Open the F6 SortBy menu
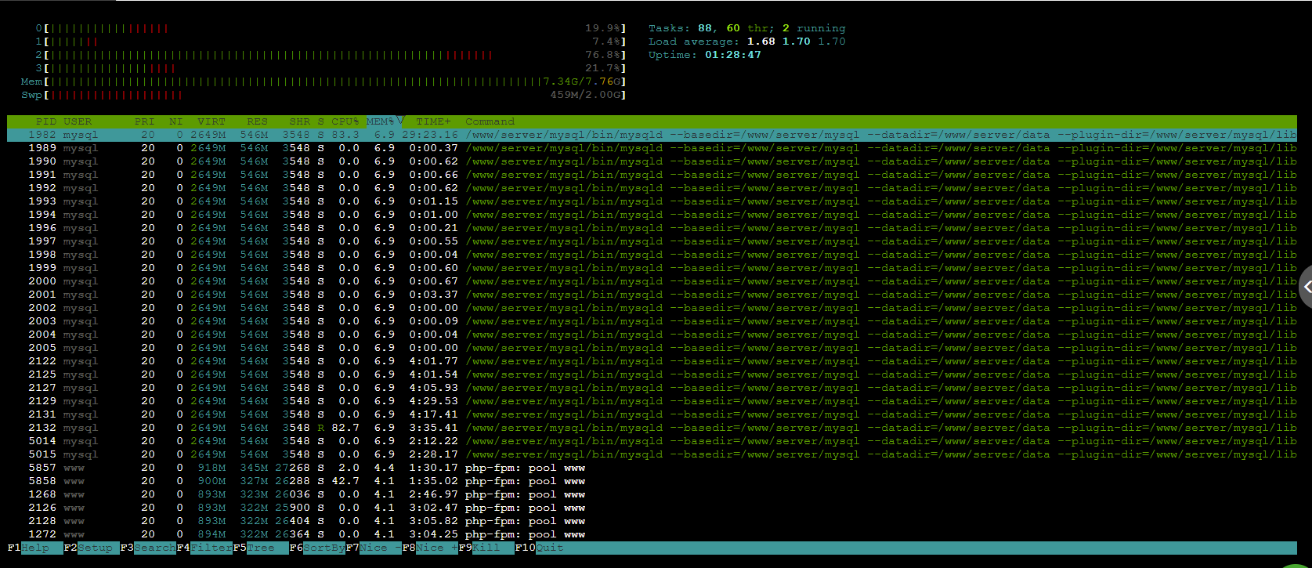 (317, 548)
